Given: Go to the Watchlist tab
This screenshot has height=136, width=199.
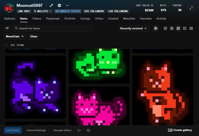Looking at the screenshot, I should pos(129,19).
